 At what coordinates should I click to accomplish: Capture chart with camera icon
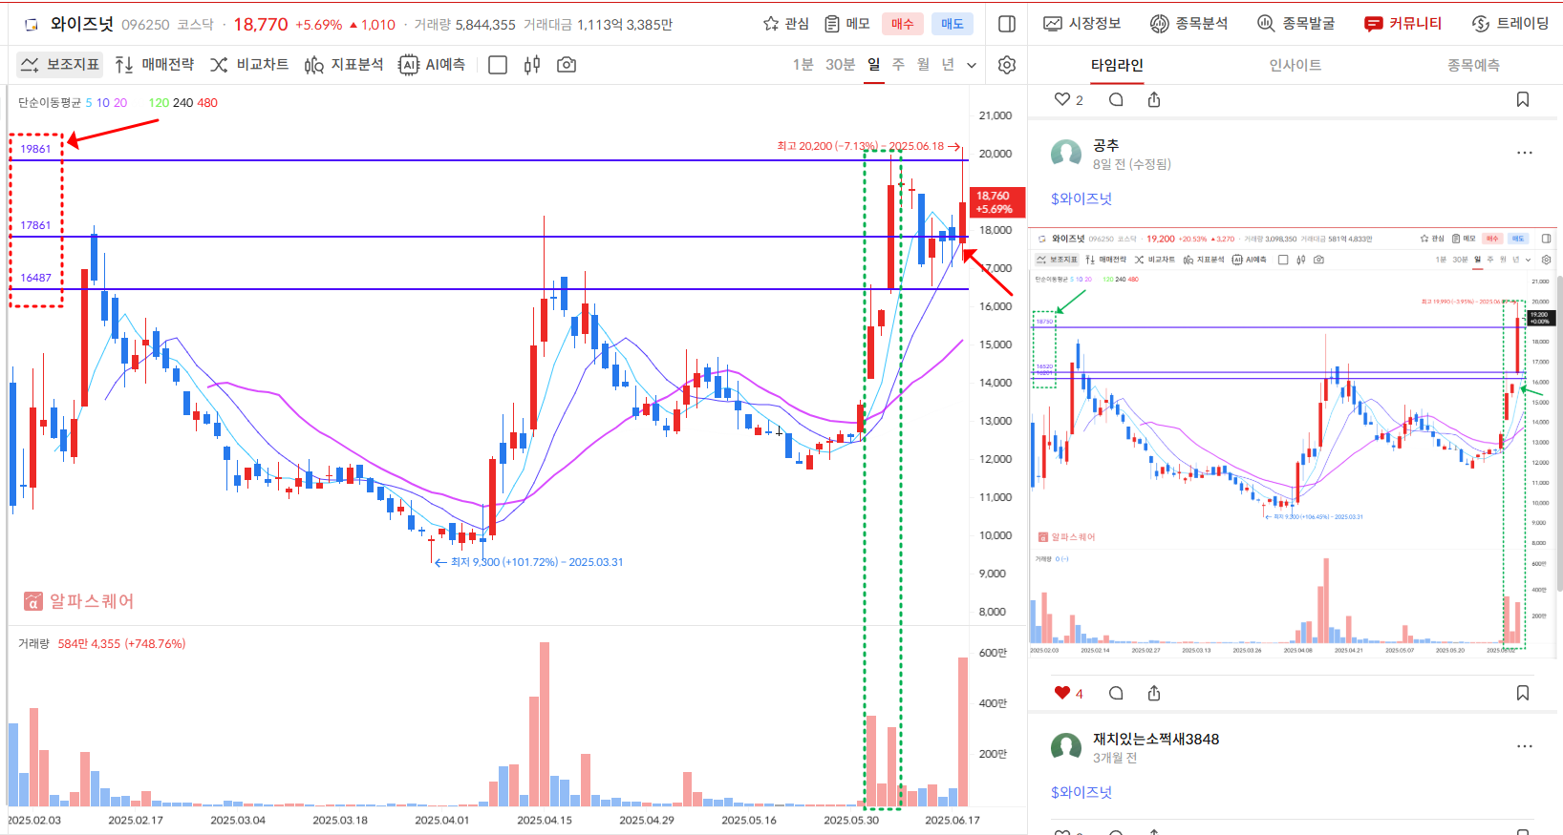(567, 65)
